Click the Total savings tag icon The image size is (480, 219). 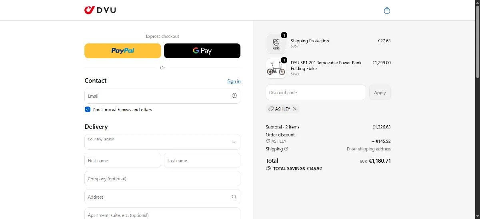pyautogui.click(x=268, y=168)
